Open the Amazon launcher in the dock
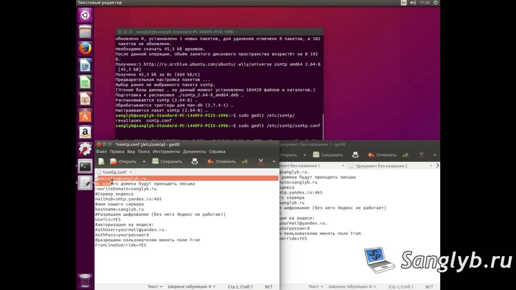Screen dimensions: 516x290 coord(85,132)
